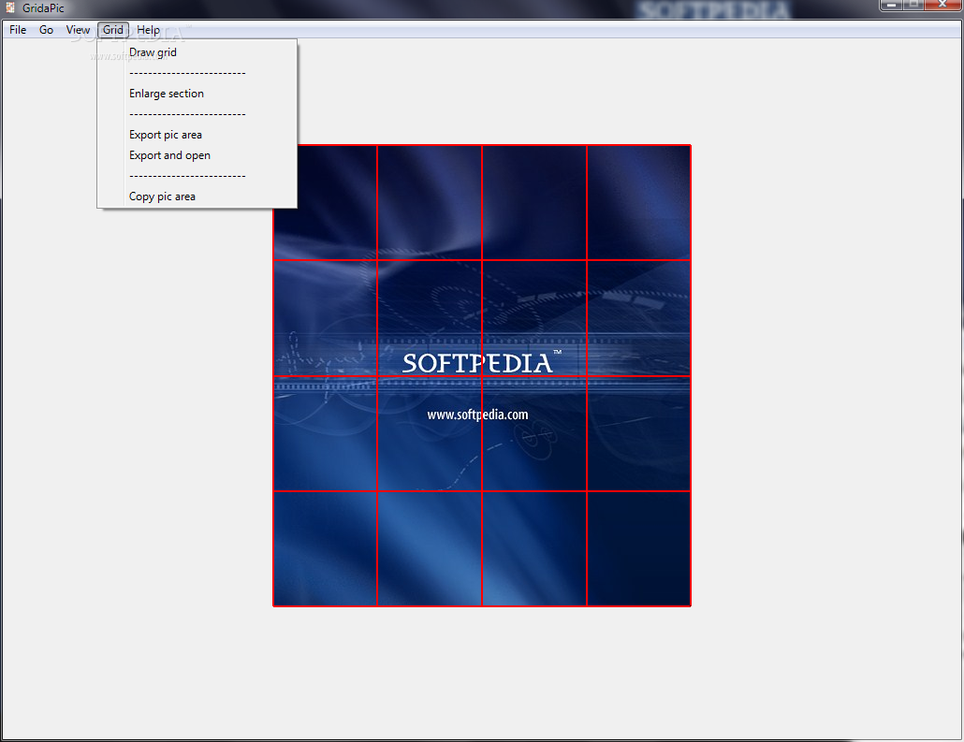Close the open Grid menu
Viewport: 964px width, 742px height.
(x=113, y=30)
